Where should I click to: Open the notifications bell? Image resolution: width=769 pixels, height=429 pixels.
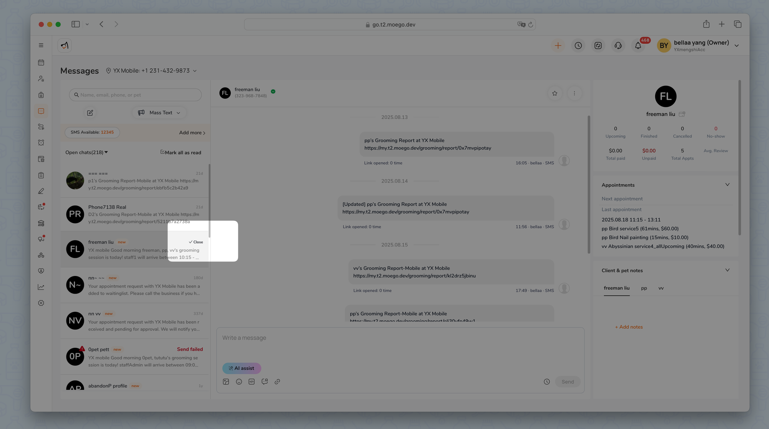(x=638, y=46)
